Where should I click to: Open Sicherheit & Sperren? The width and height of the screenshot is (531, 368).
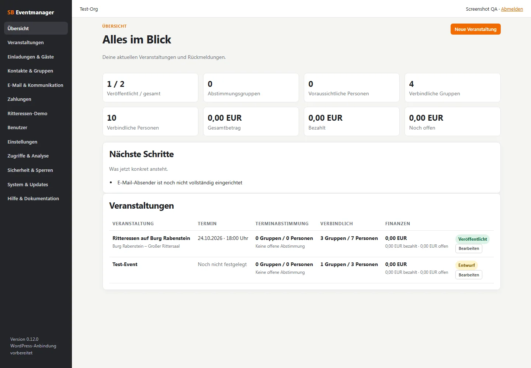36,170
